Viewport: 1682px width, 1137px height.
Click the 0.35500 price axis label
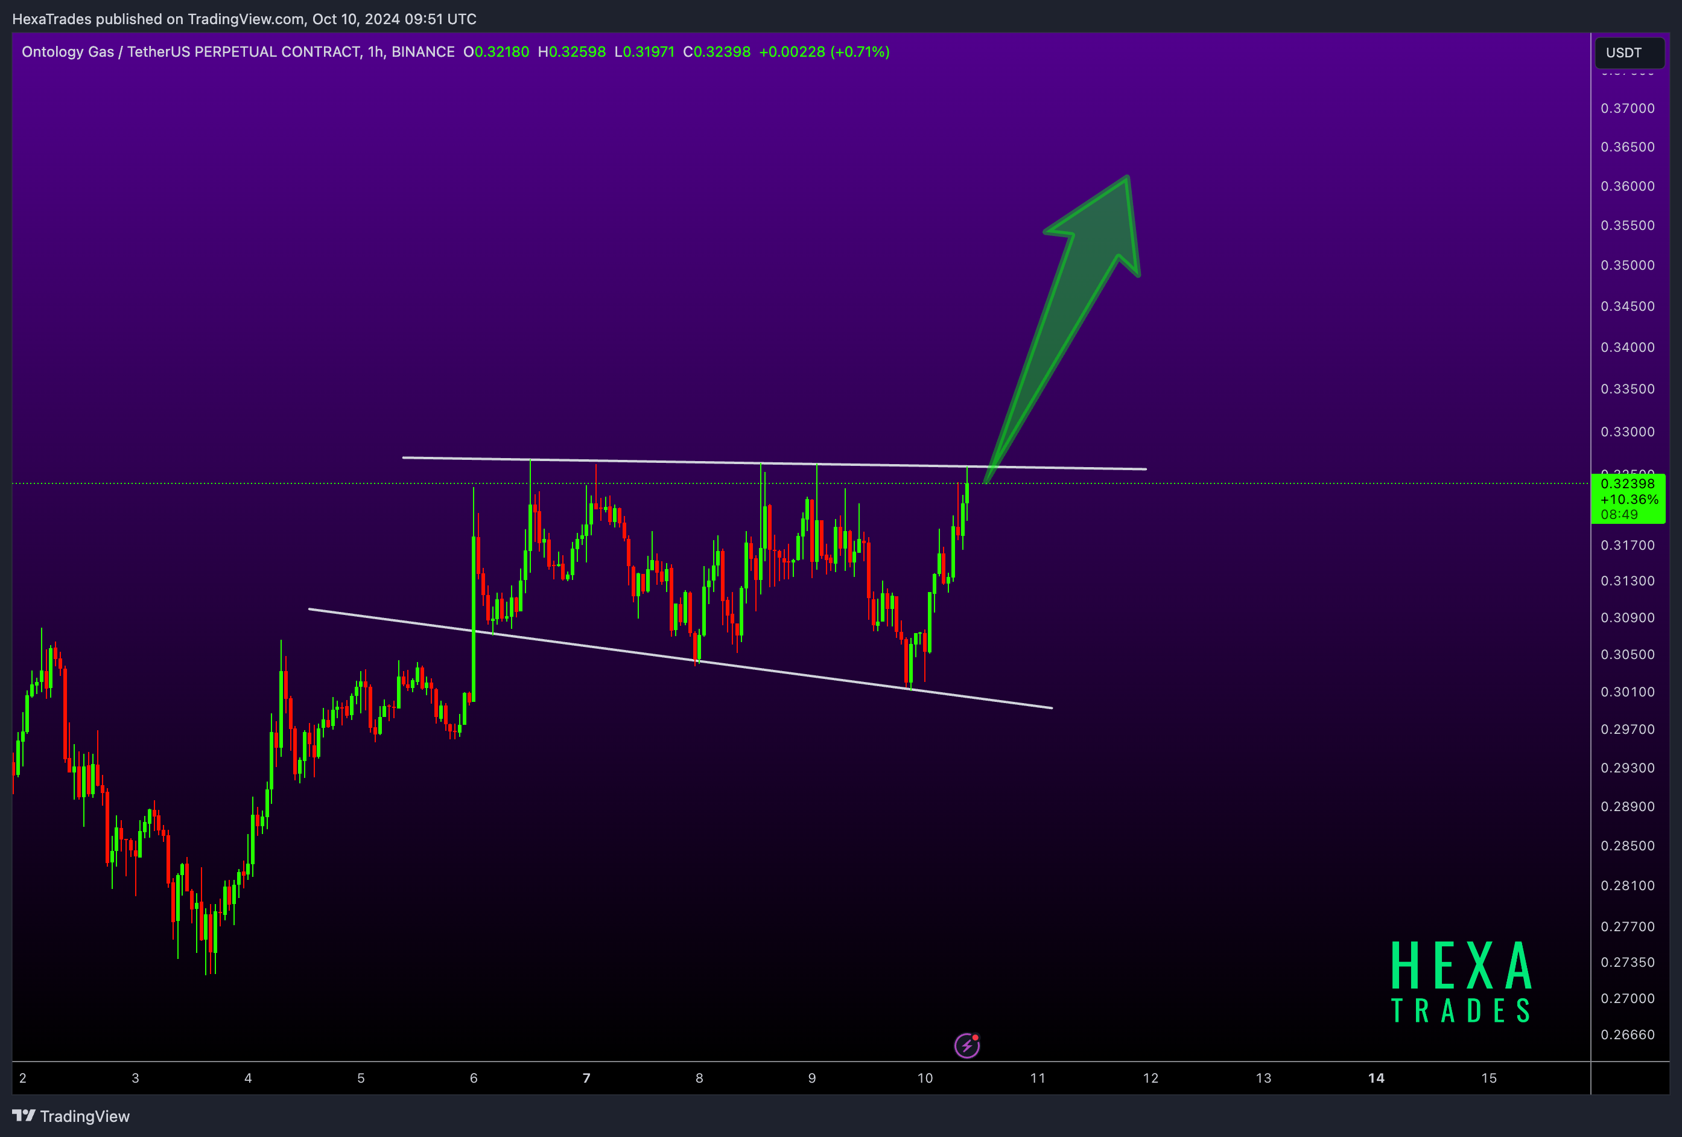coord(1627,225)
